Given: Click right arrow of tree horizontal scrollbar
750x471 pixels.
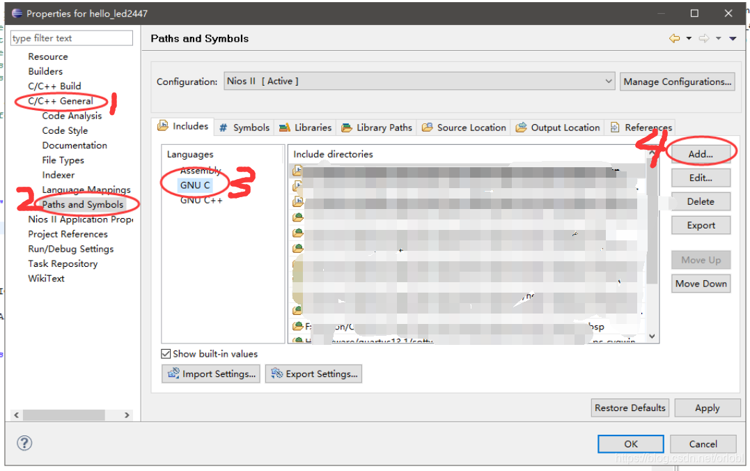Looking at the screenshot, I should [x=127, y=415].
